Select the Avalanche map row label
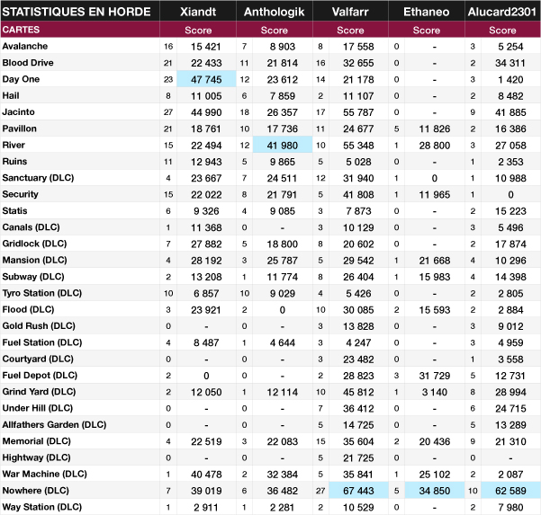The width and height of the screenshot is (541, 515). (x=25, y=46)
